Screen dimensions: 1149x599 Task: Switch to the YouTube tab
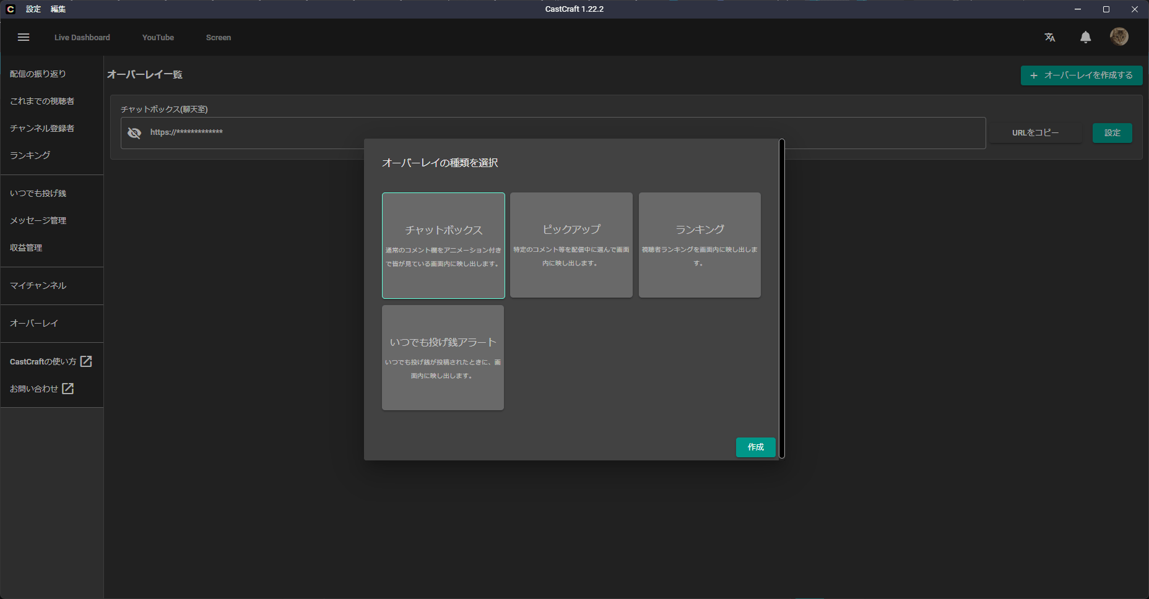pos(158,38)
